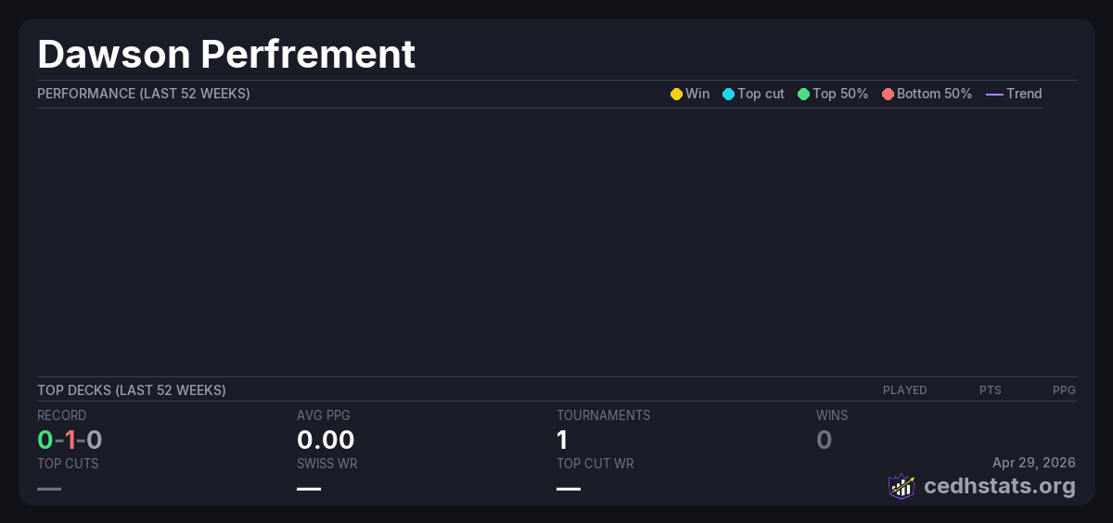Click the 0.00 average PPG value
Viewport: 1113px width, 523px height.
pos(326,440)
